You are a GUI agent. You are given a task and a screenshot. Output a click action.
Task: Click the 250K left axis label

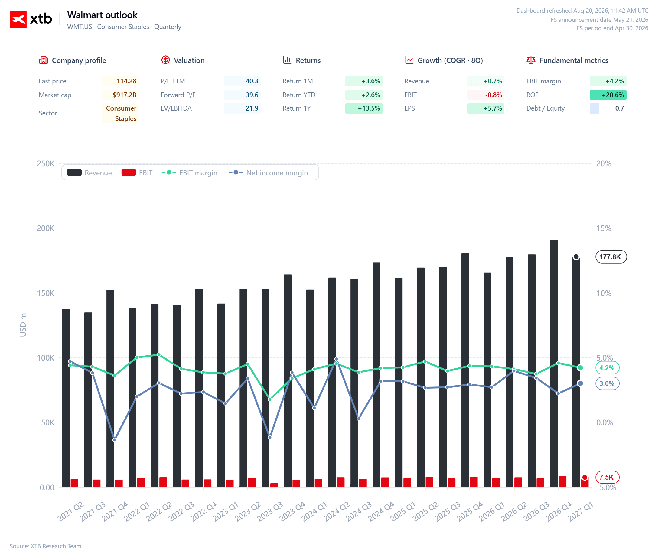(45, 164)
